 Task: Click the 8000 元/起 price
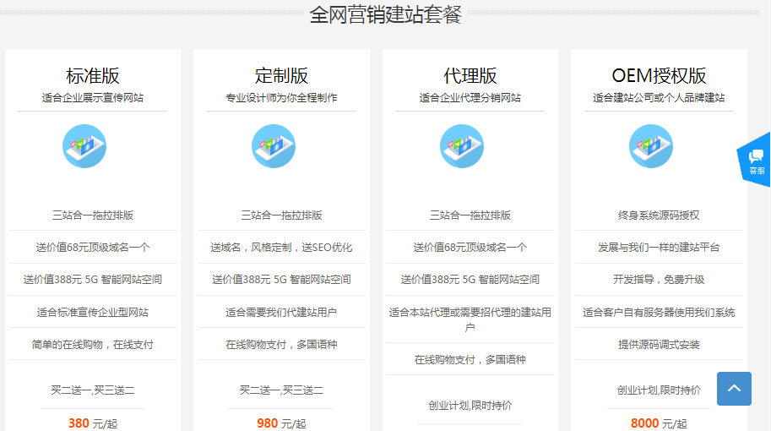point(659,423)
